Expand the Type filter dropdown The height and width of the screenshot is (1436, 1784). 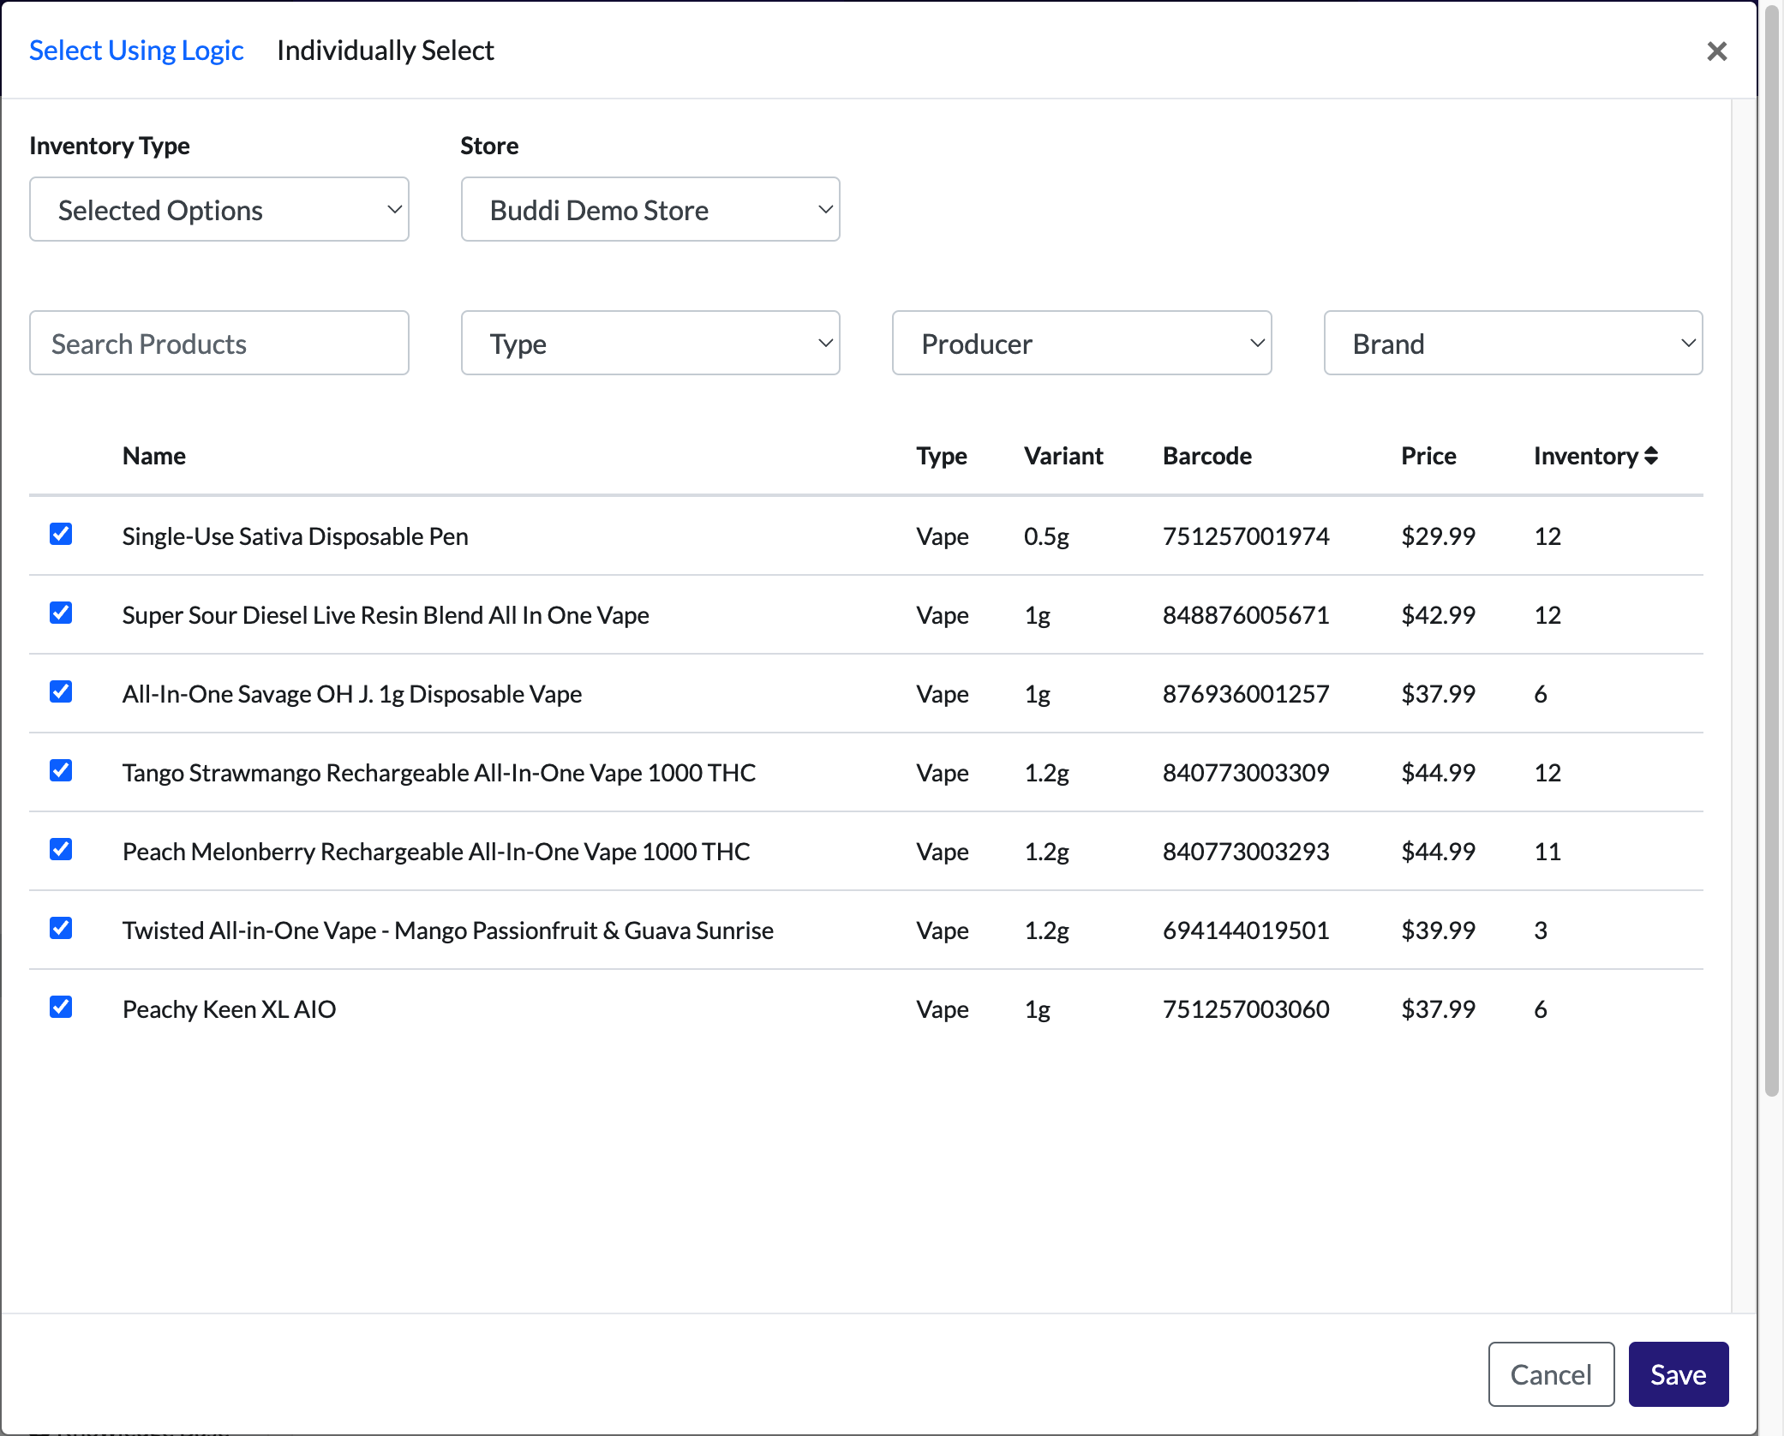coord(650,344)
